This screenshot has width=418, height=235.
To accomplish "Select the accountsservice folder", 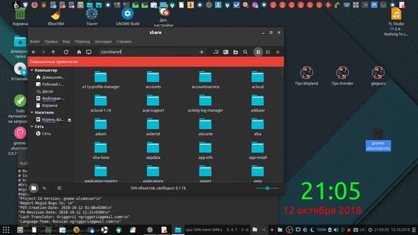I will 205,80.
